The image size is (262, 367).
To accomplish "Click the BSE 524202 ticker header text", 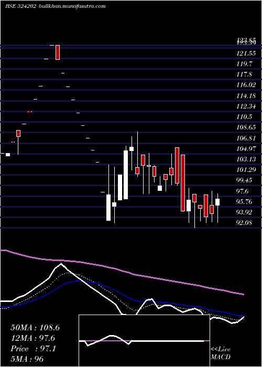I will click(20, 6).
